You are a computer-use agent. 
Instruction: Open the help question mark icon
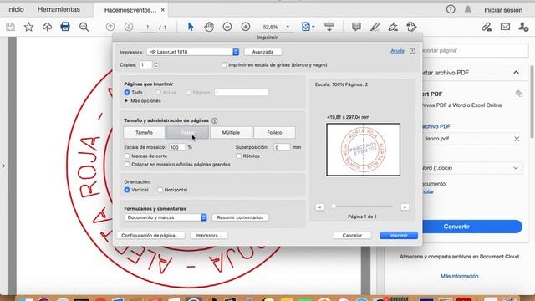(x=451, y=9)
